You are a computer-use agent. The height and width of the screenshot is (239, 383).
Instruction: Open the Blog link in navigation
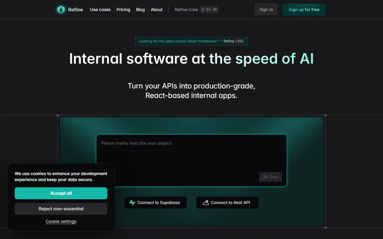coord(140,10)
